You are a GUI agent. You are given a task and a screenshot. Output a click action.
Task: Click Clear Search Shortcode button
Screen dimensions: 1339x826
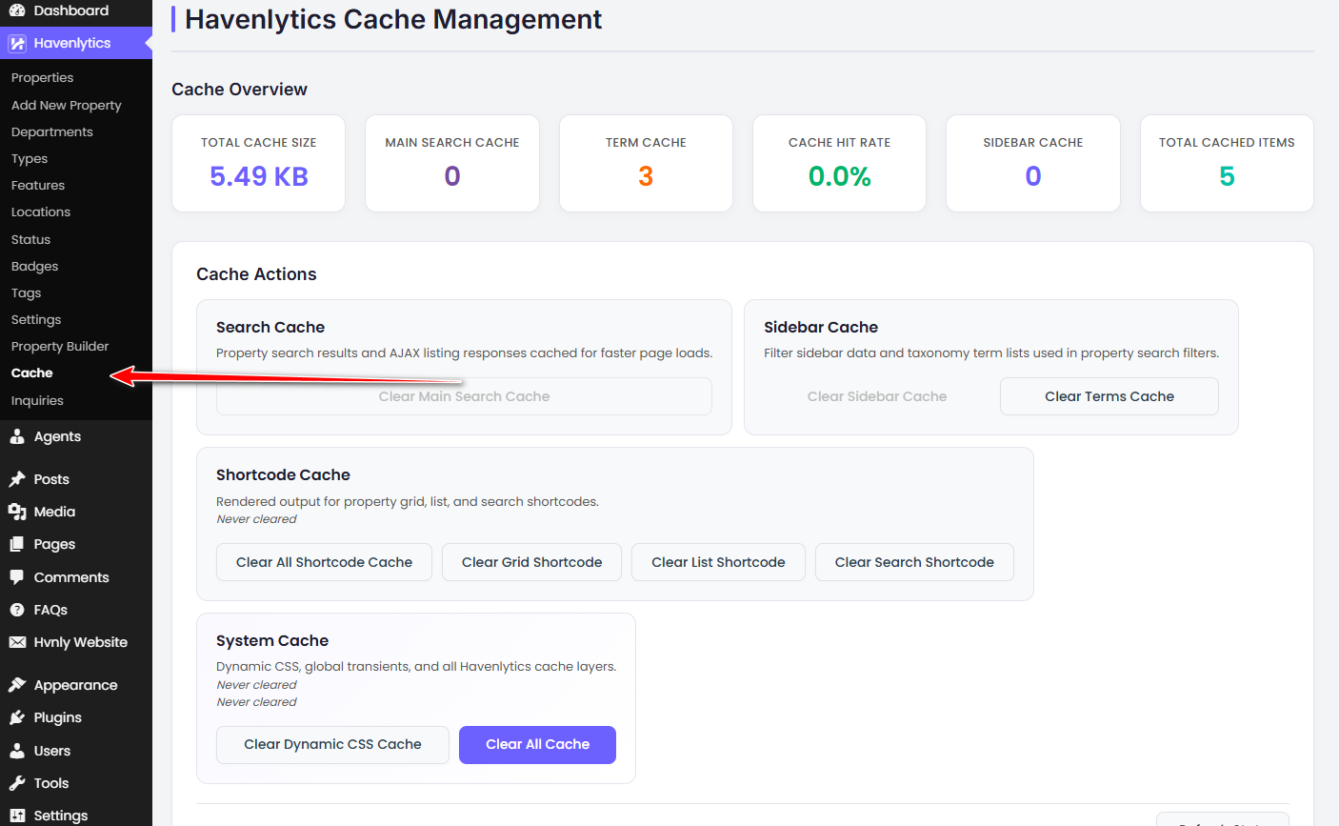pyautogui.click(x=914, y=562)
